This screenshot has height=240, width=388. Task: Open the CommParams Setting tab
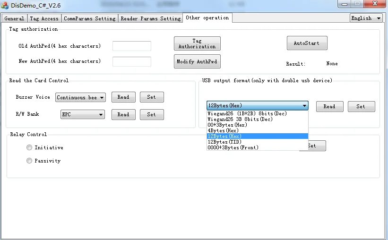click(x=90, y=18)
